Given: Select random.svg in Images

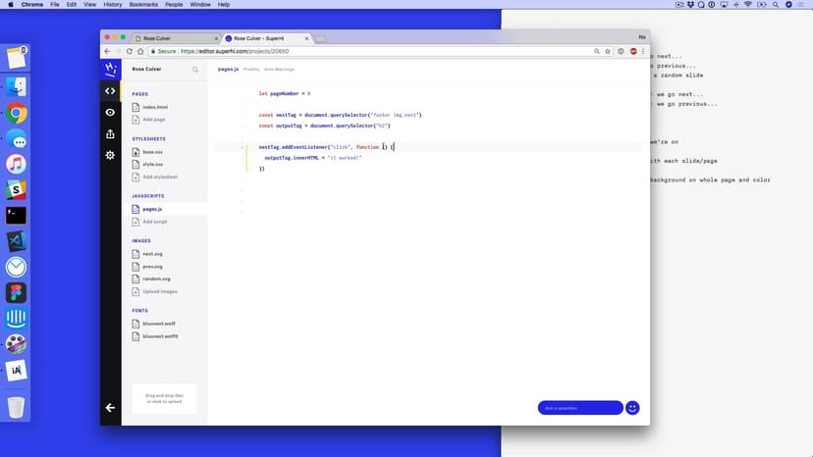Looking at the screenshot, I should tap(155, 279).
